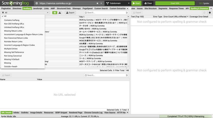The height and width of the screenshot is (118, 213).
Task: Switch to tree view icon
Action: [x=60, y=13]
